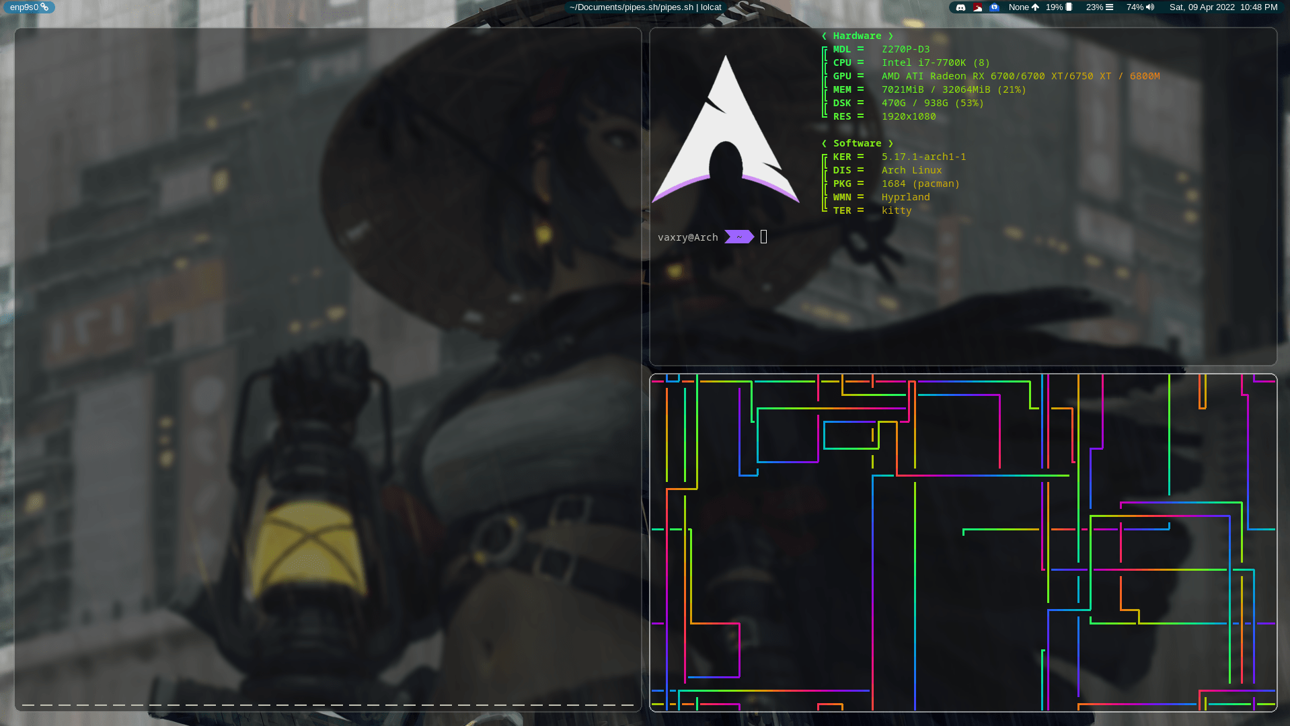Expand the volume control from 74%
The height and width of the screenshot is (726, 1290).
pyautogui.click(x=1135, y=7)
